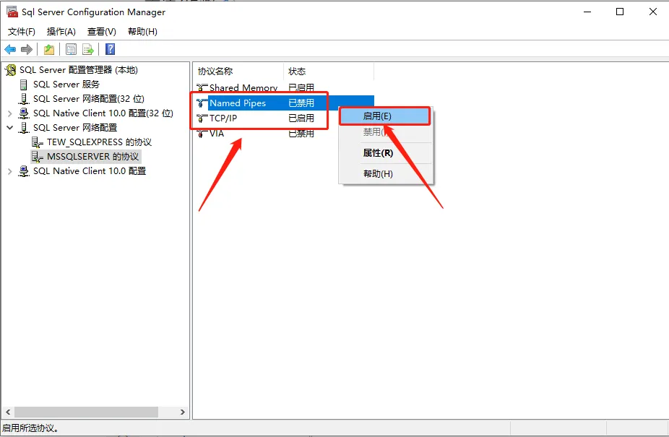Screen dimensions: 669x437
Task: Click the Forward arrow toolbar icon
Action: coord(27,50)
